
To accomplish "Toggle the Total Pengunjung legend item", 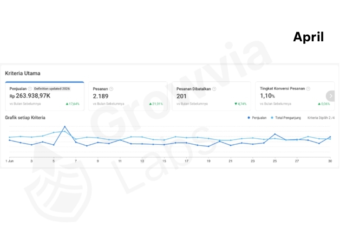I will [286, 118].
